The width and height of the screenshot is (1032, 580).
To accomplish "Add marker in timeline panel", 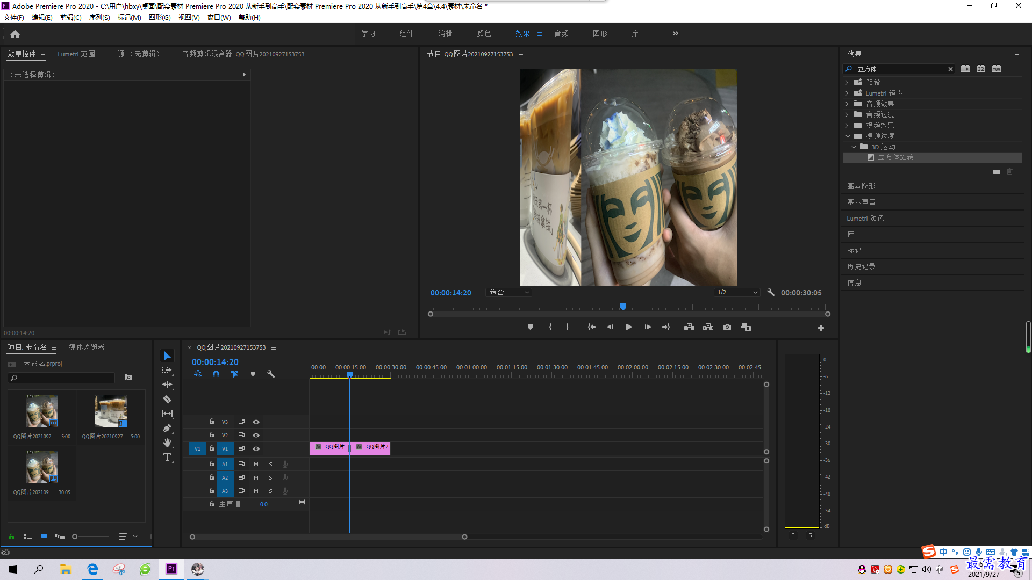I will click(253, 374).
